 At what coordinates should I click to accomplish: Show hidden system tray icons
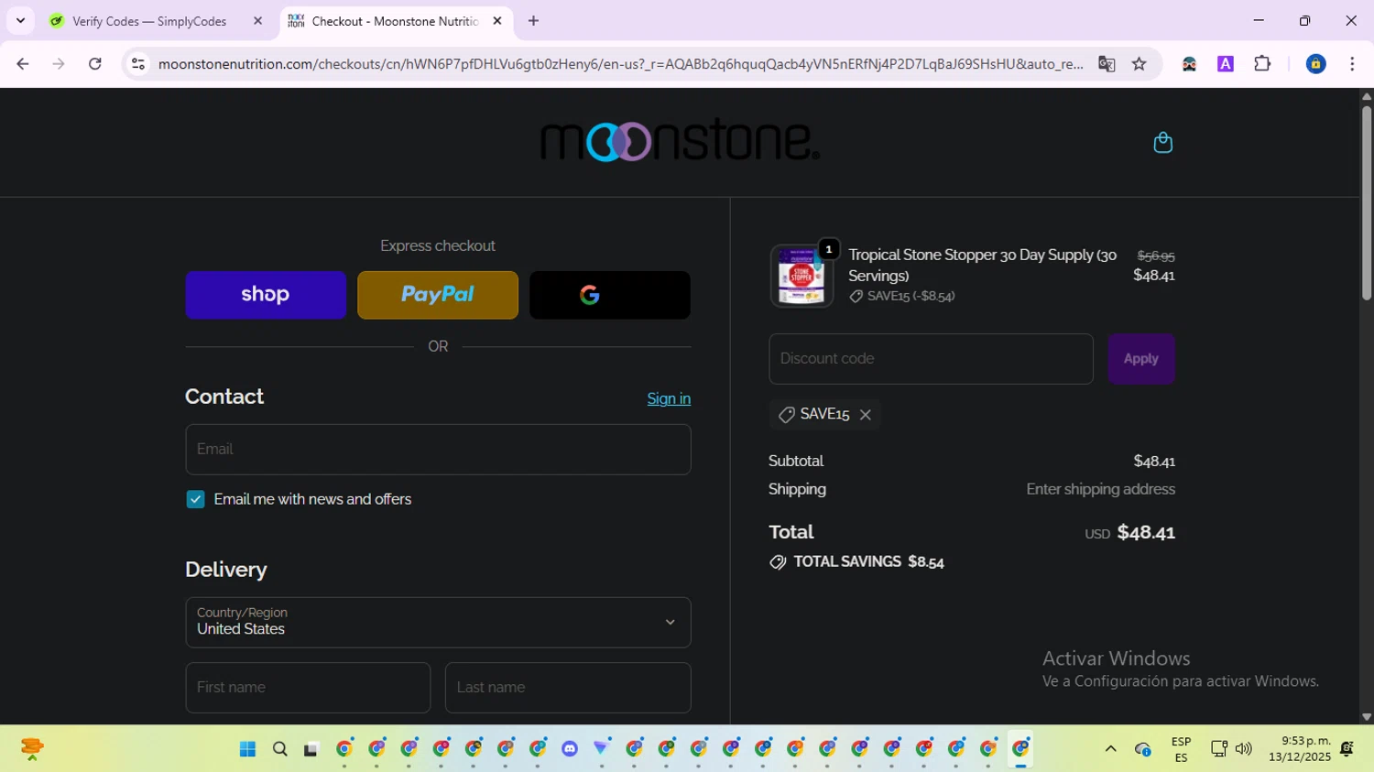pyautogui.click(x=1110, y=749)
